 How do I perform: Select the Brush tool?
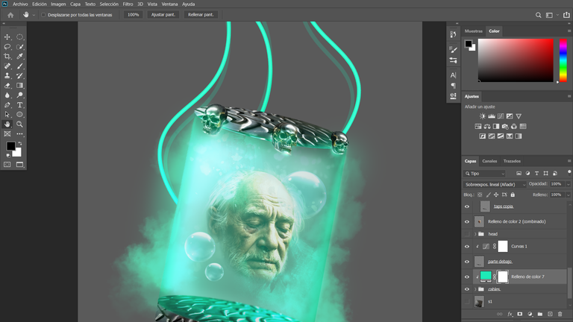pyautogui.click(x=19, y=66)
